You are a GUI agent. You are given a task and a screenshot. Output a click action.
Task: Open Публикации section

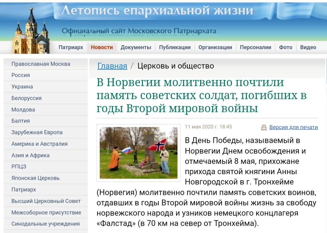coord(175,47)
